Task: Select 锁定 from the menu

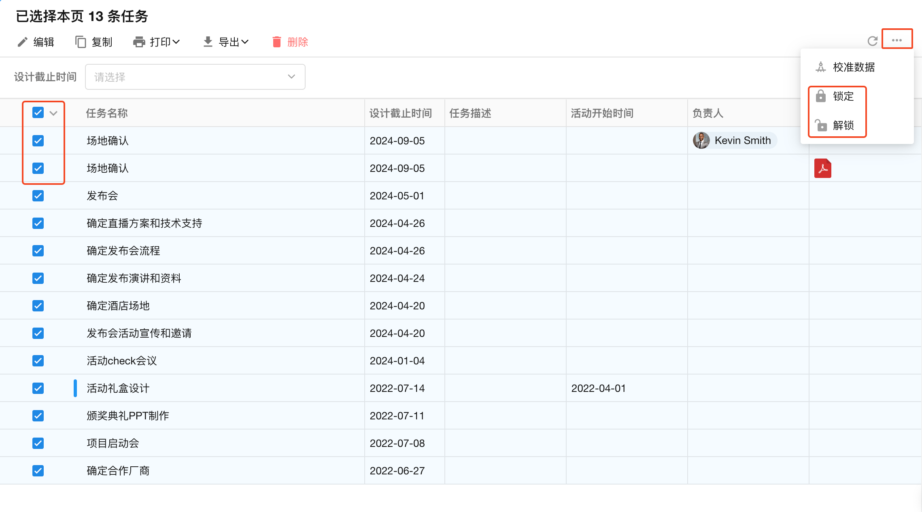Action: pos(843,96)
